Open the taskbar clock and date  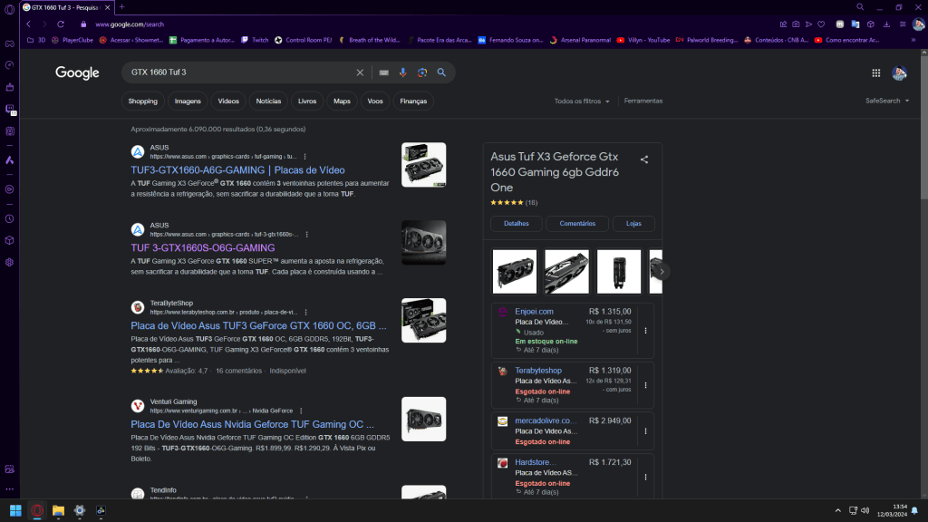click(892, 510)
